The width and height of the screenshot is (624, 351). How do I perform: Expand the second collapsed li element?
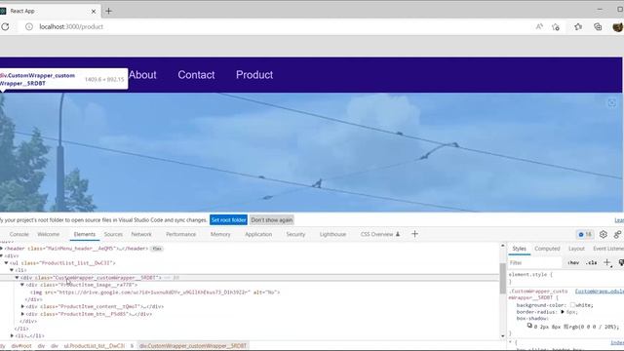coord(12,335)
